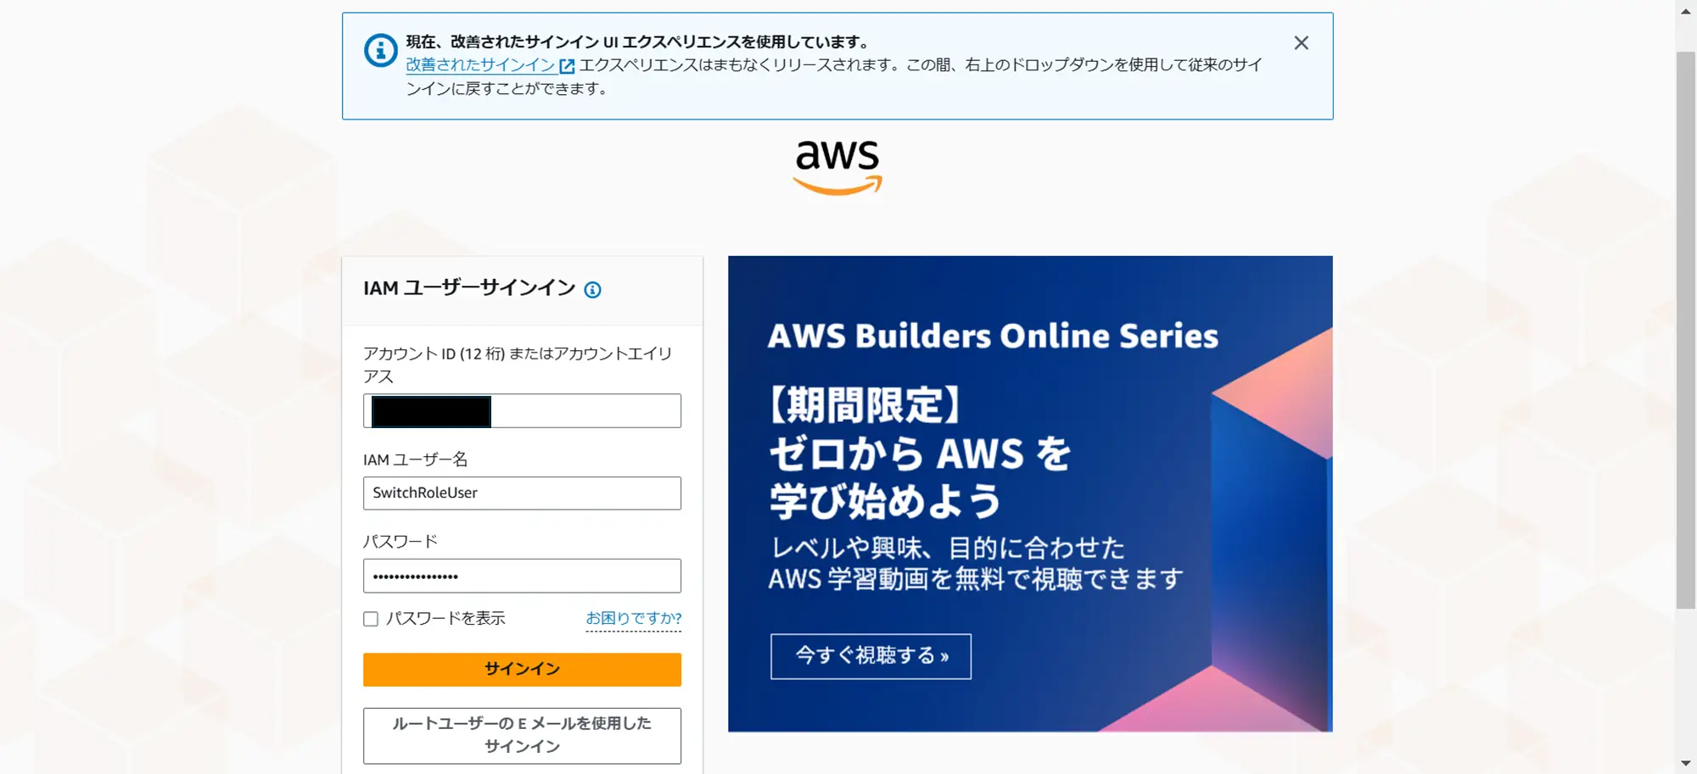Click the scrollbar up arrow

tap(1686, 11)
